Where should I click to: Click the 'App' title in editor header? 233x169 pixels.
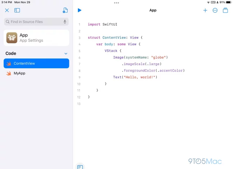point(153,10)
